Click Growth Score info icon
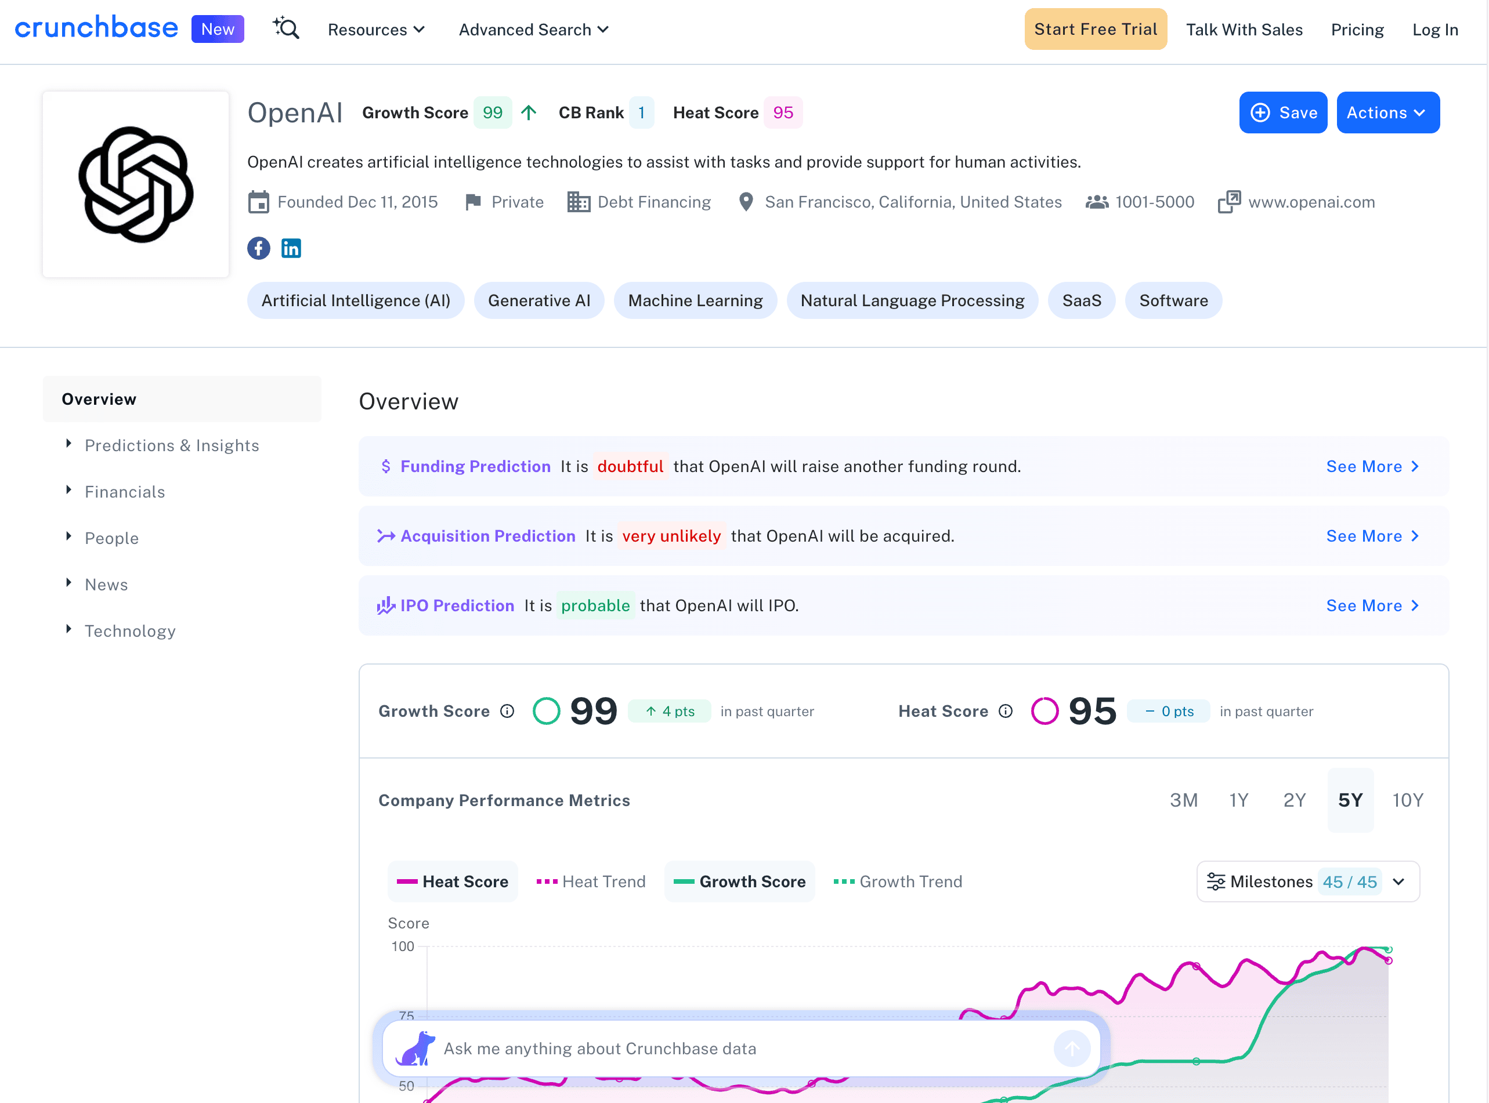This screenshot has width=1489, height=1103. [x=507, y=711]
